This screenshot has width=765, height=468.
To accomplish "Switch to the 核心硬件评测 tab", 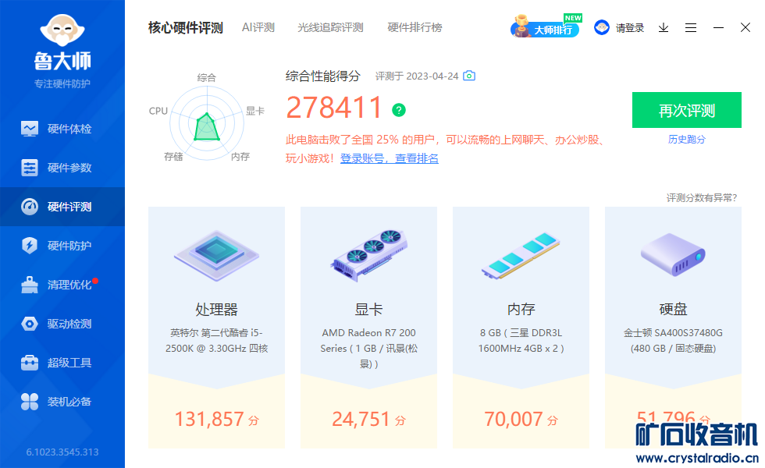I will click(x=186, y=28).
